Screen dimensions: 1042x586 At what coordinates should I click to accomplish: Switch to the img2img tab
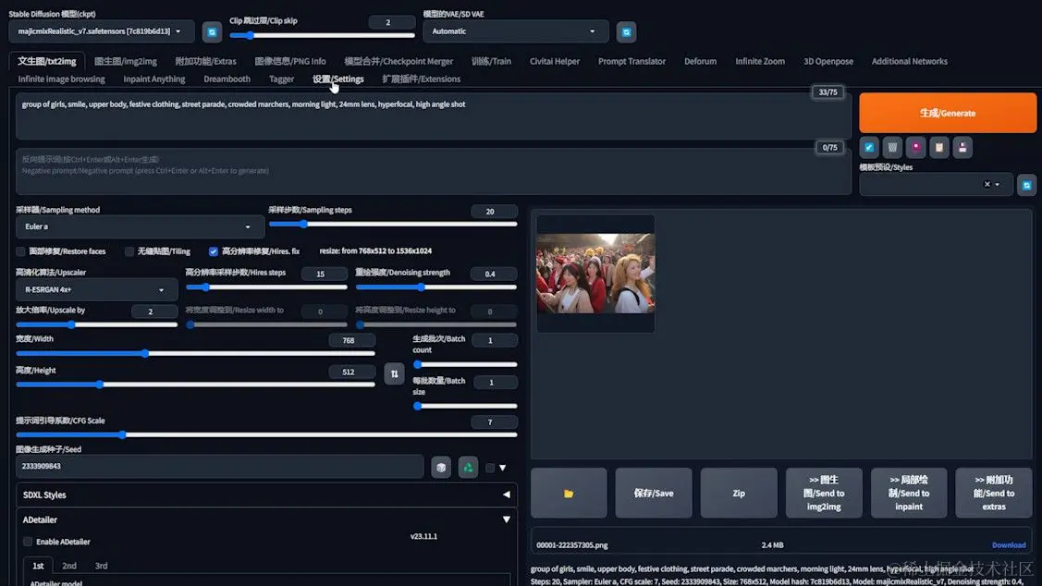click(x=126, y=61)
